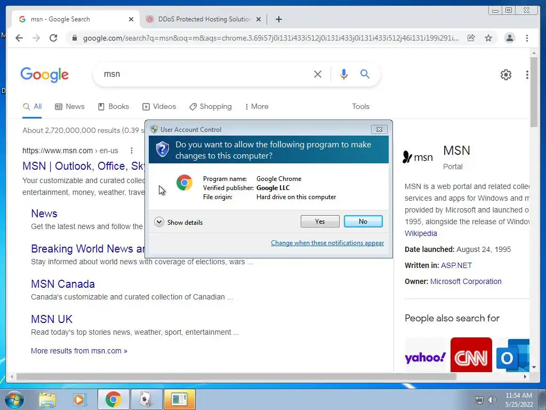
Task: Click the Chrome program icon in the UAC dialog
Action: (x=184, y=183)
